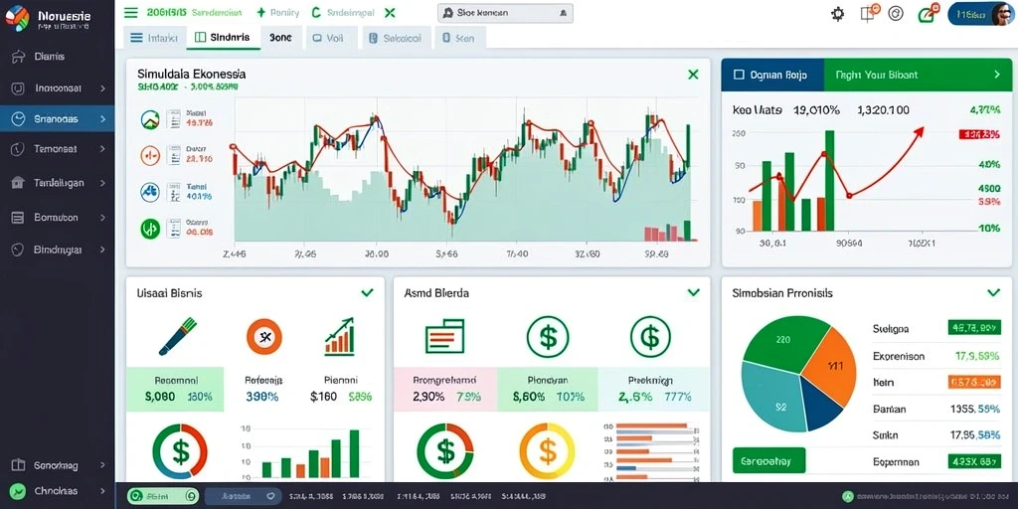The image size is (1018, 509).
Task: Click the paintbrush icon in Usaai Bisnis
Action: point(178,336)
